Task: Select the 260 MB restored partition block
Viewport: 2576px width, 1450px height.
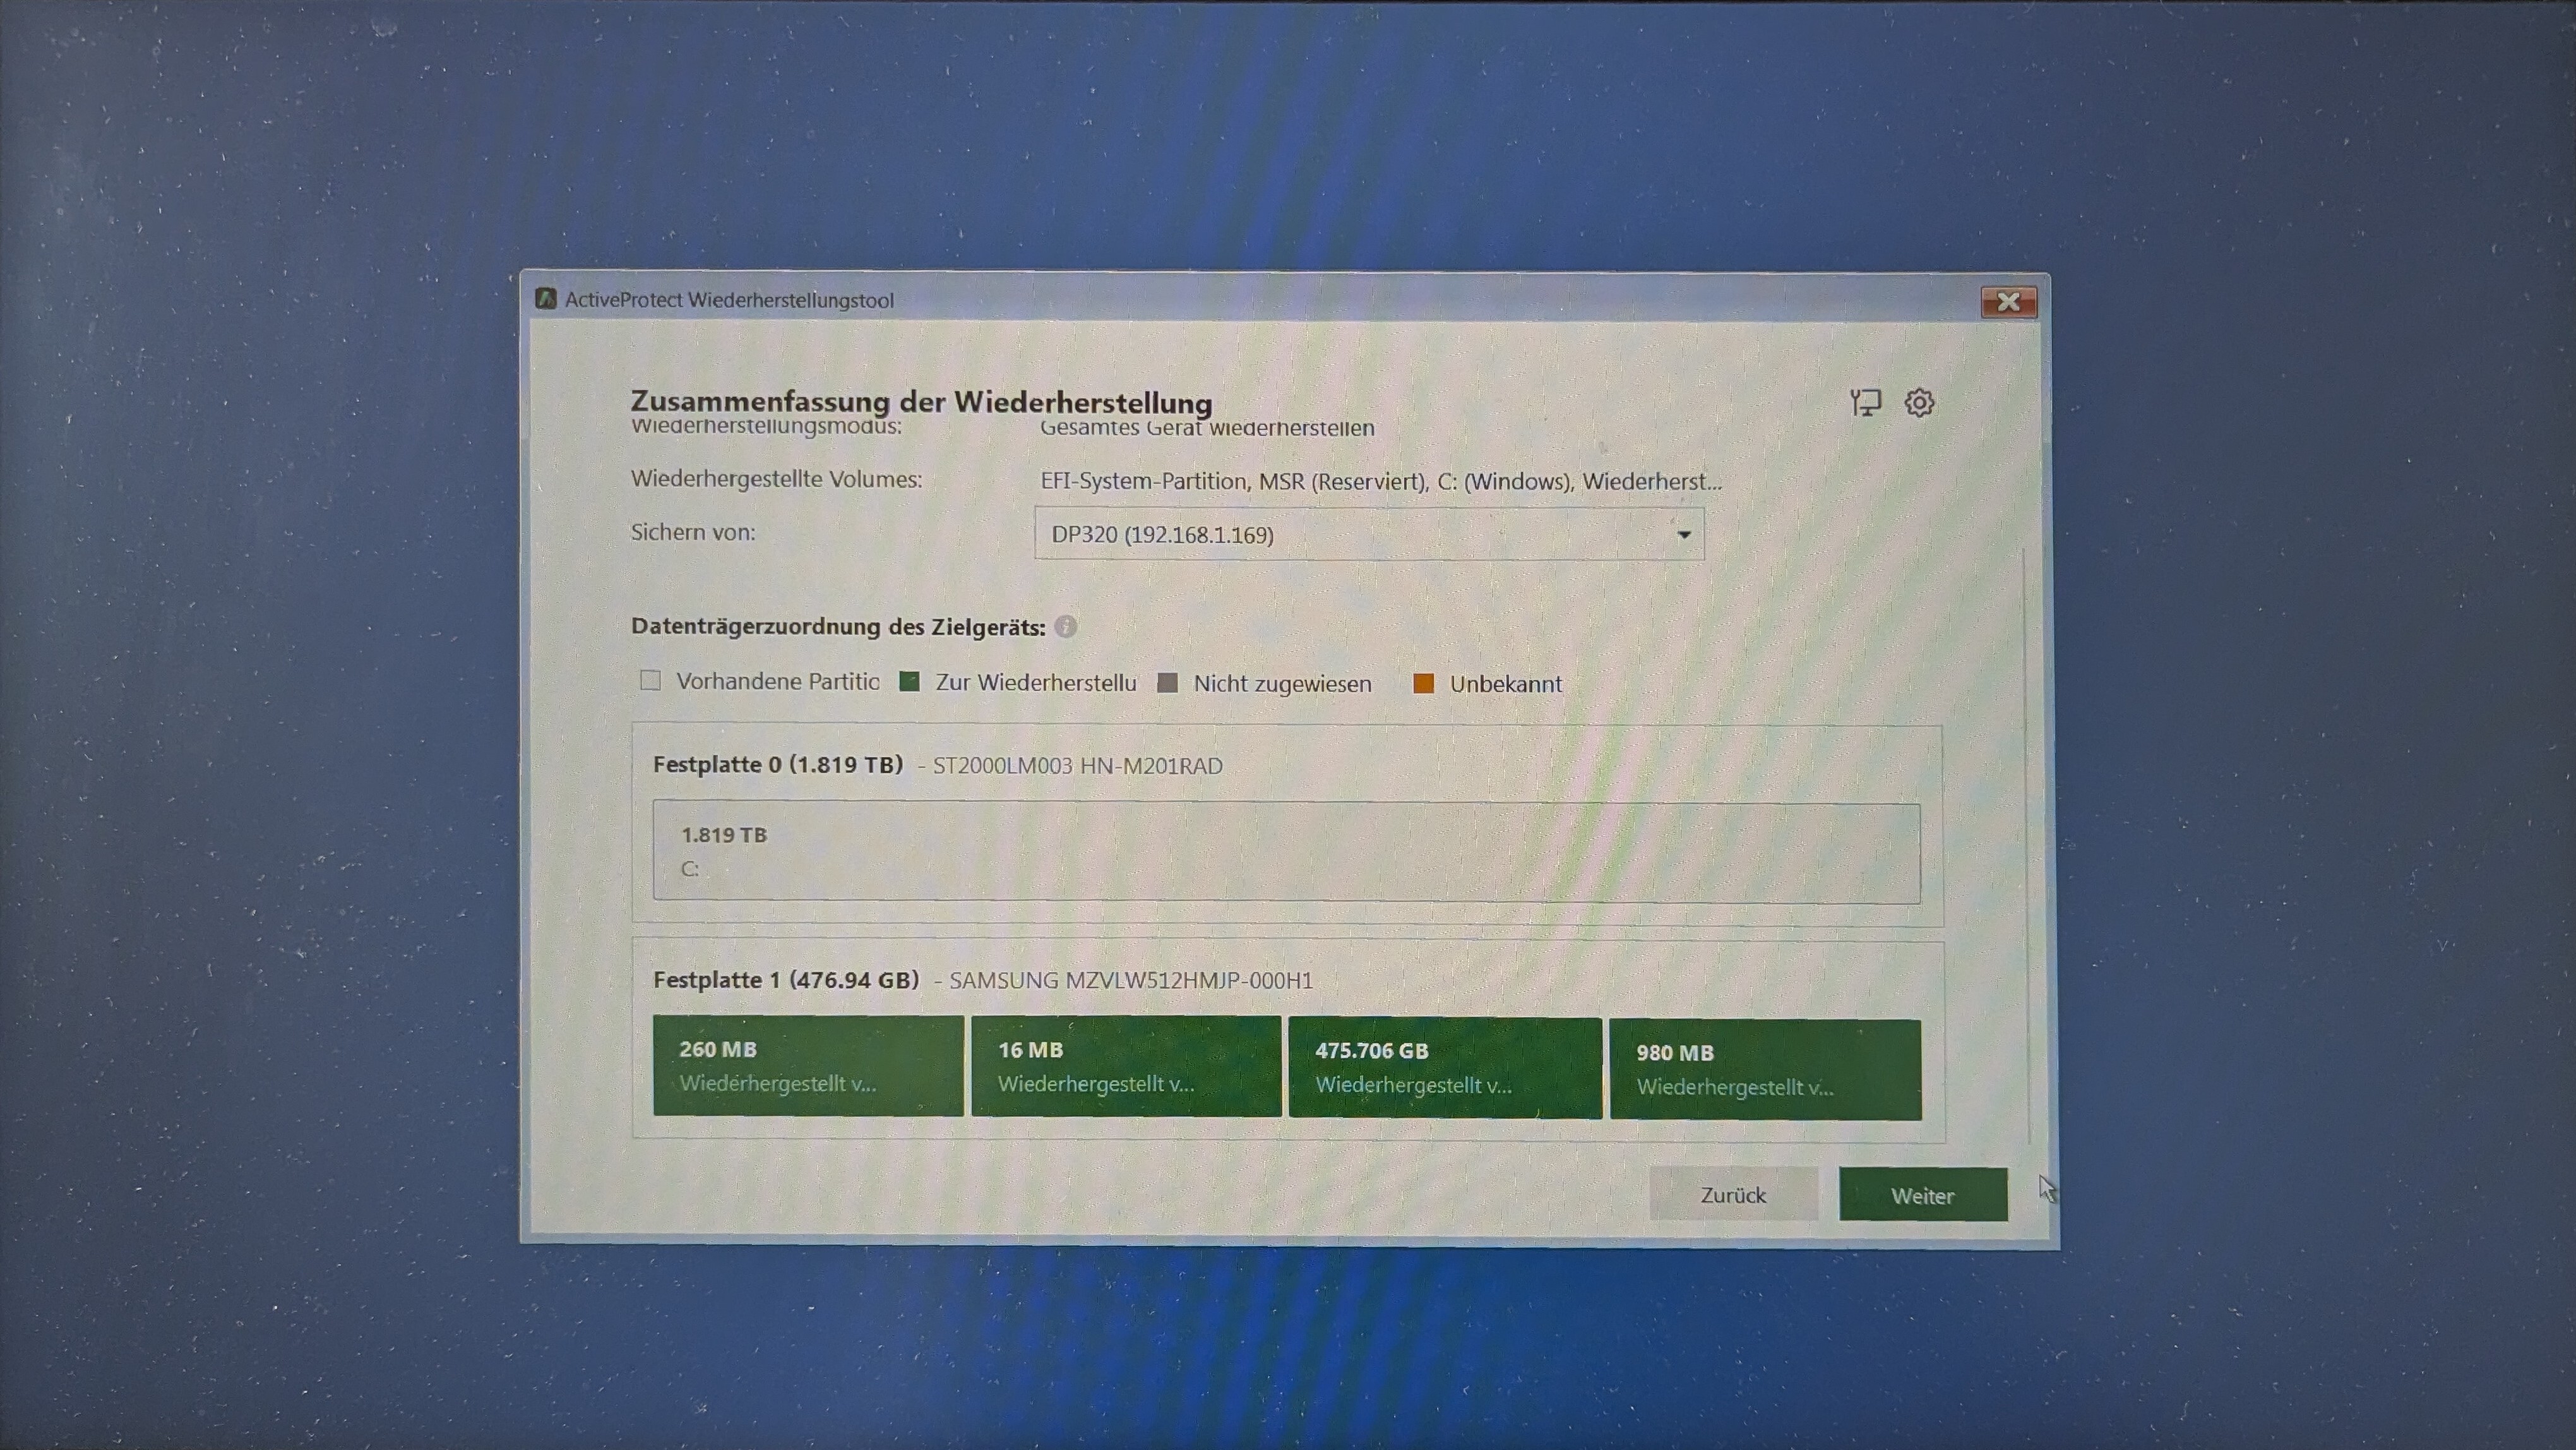Action: point(808,1066)
